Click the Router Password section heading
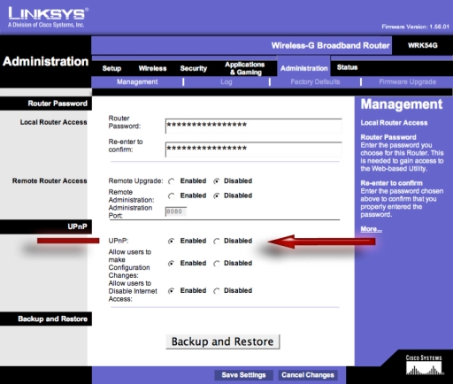The height and width of the screenshot is (384, 453). click(x=58, y=104)
